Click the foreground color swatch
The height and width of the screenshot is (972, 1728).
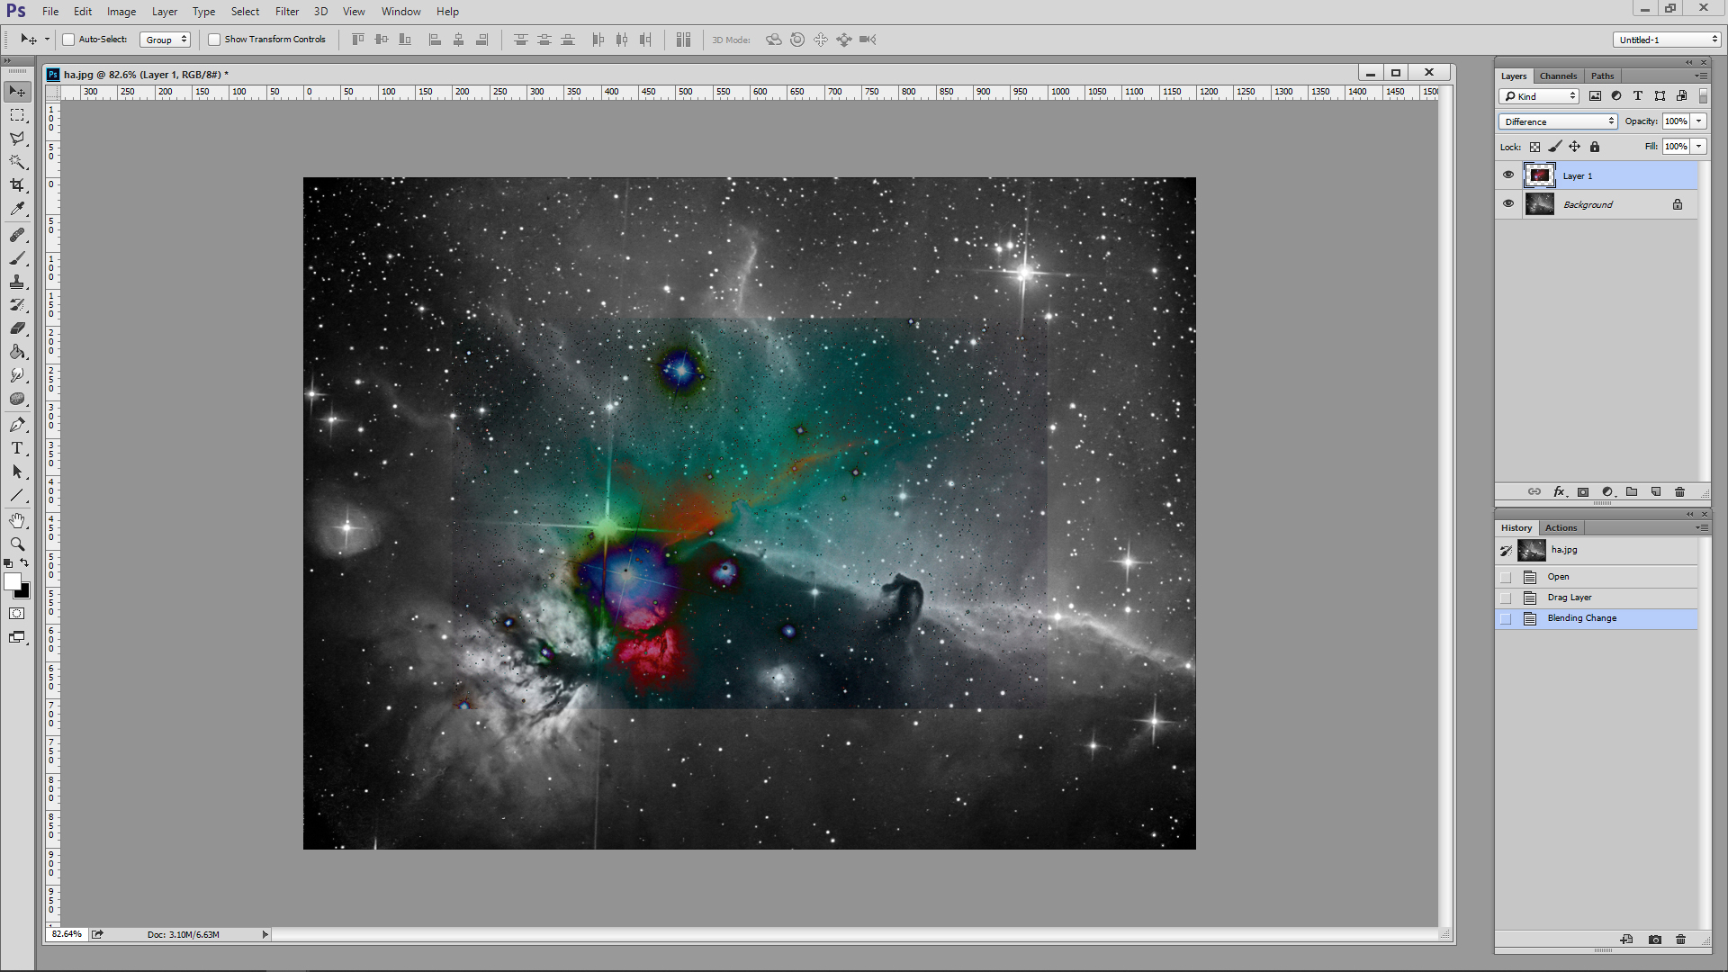(12, 582)
